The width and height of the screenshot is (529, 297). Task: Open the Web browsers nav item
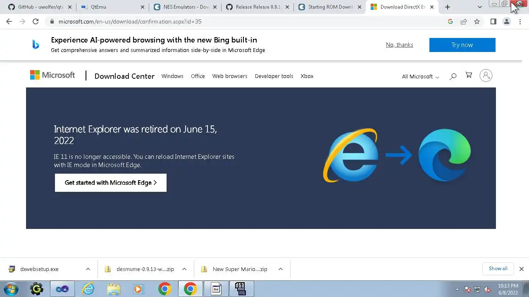pos(230,76)
